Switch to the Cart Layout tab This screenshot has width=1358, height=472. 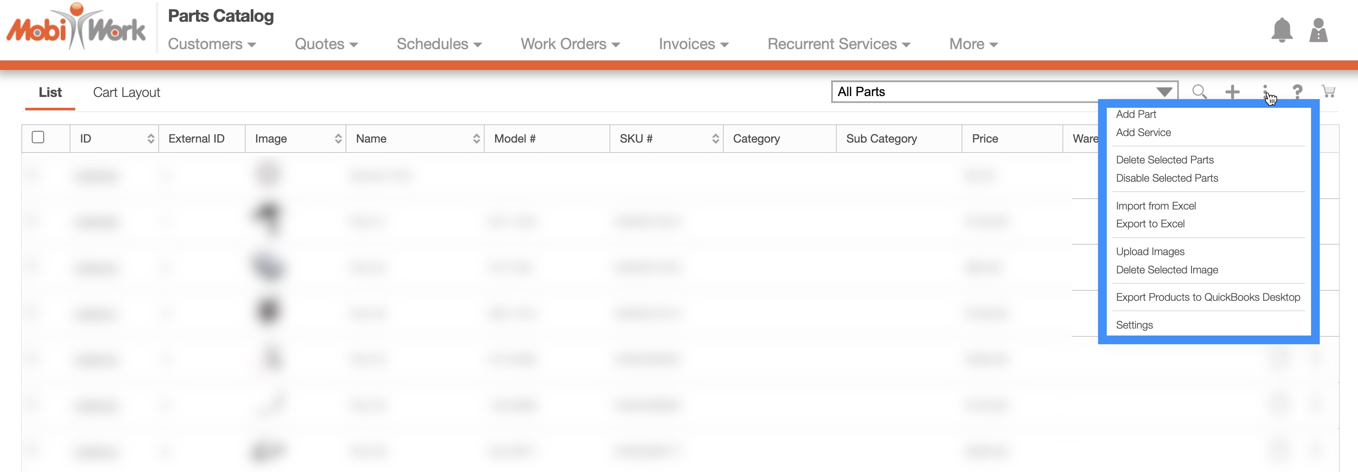point(126,93)
